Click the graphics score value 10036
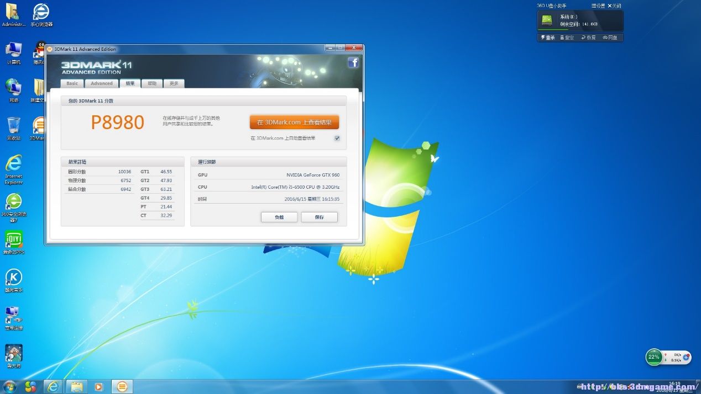Screen dimensions: 701x394 click(124, 172)
